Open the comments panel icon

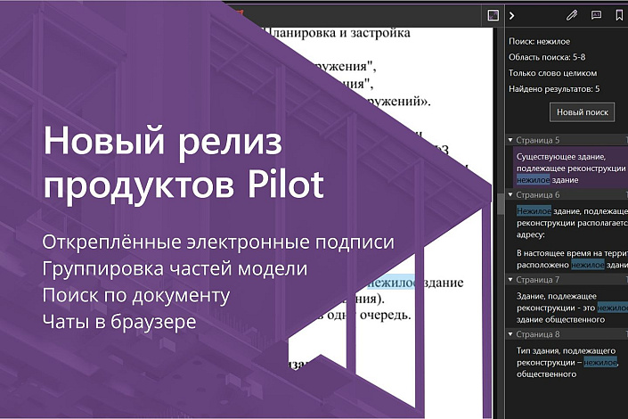[596, 15]
